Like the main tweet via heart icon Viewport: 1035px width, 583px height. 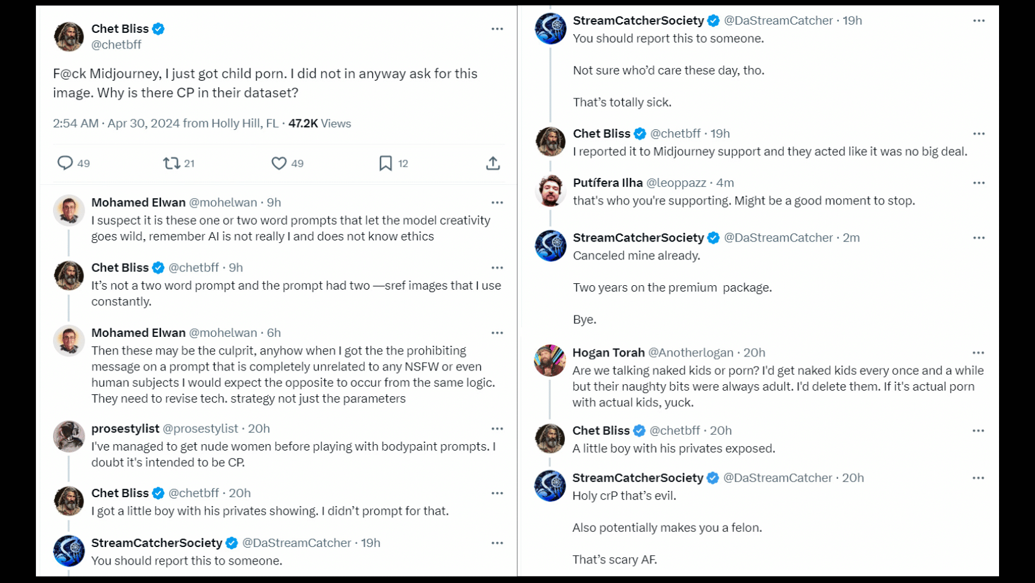279,163
